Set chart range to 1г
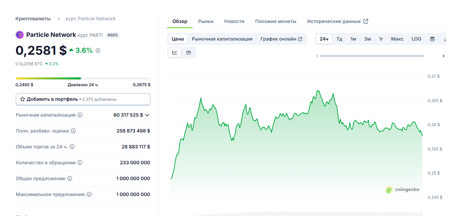The height and width of the screenshot is (216, 462). pos(381,39)
